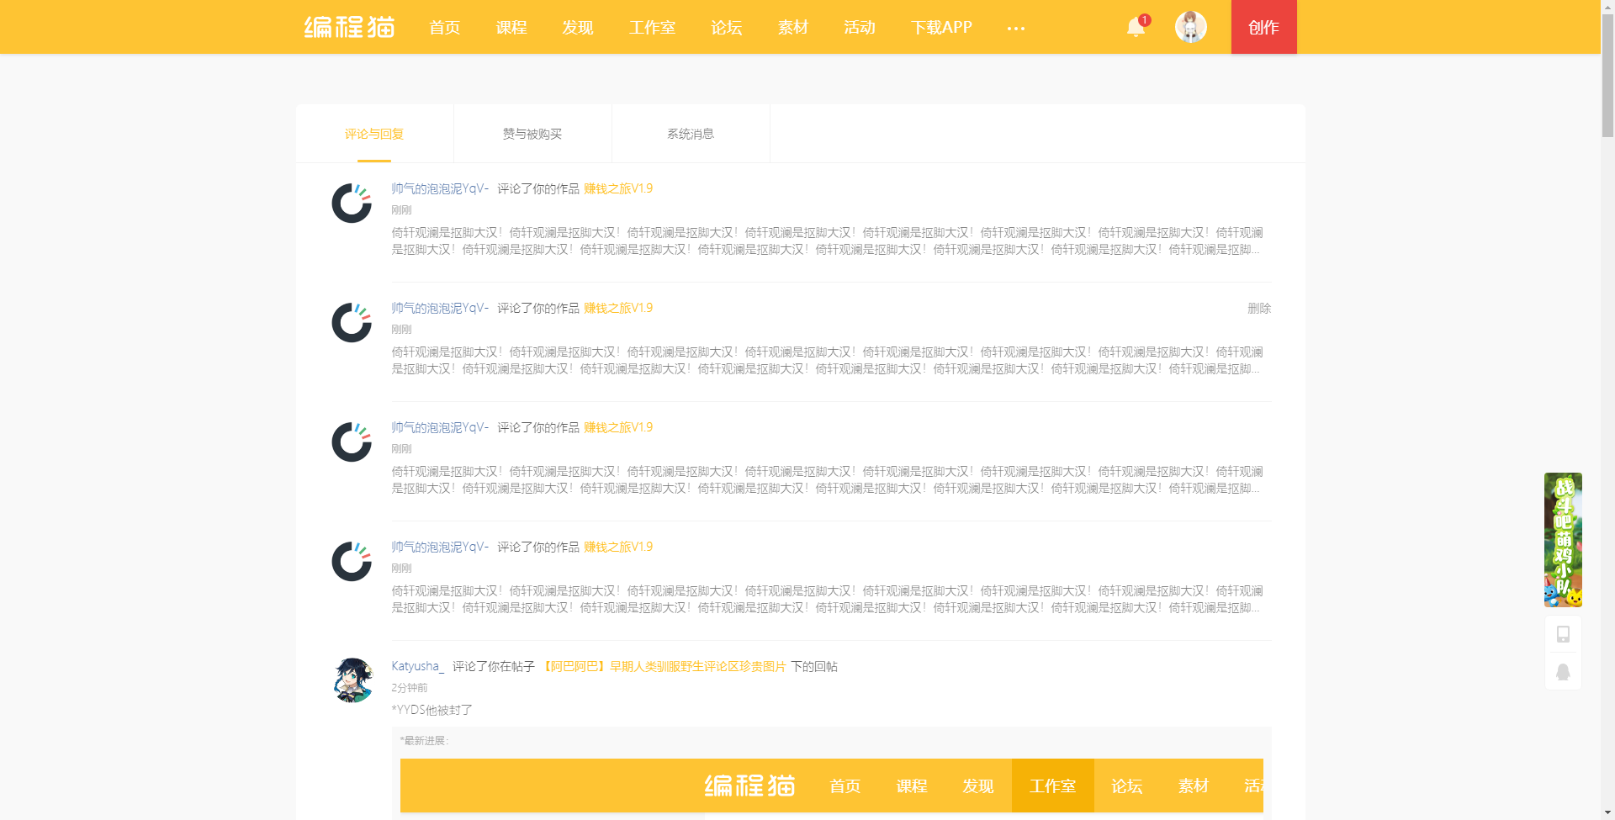
Task: Click the page vertical scrollbar thumb
Action: (x=1607, y=76)
